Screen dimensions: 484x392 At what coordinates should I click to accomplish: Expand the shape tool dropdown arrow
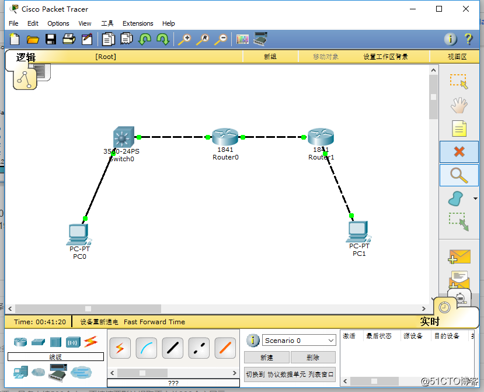pyautogui.click(x=475, y=199)
